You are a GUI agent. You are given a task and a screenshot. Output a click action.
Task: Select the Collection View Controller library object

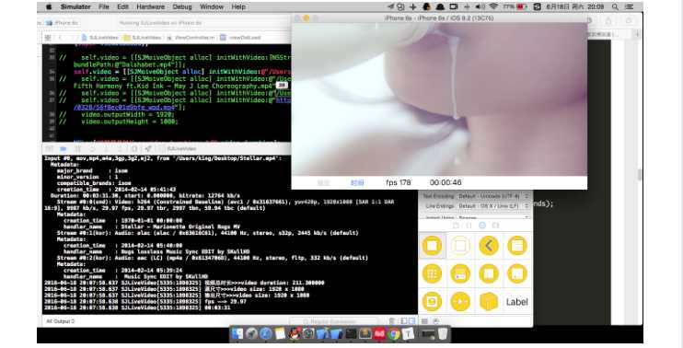[432, 274]
